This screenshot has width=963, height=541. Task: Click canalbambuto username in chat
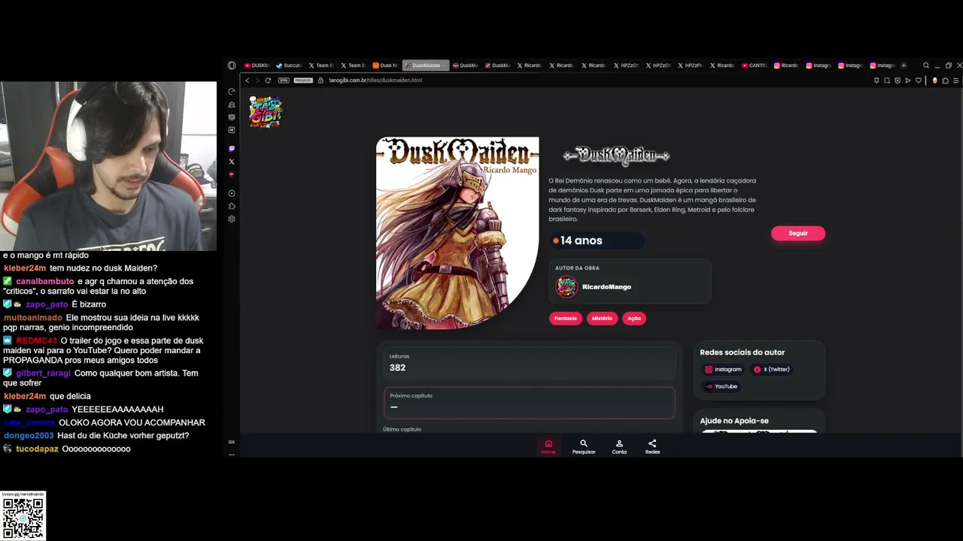[x=45, y=281]
